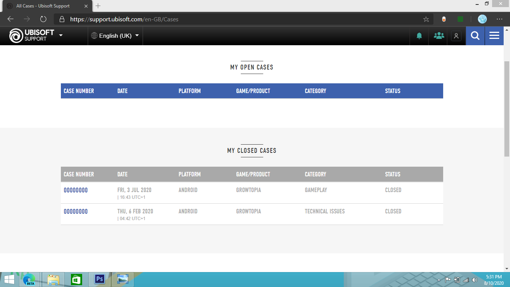Image resolution: width=510 pixels, height=287 pixels.
Task: Click the Case Number header in My Open Cases
Action: [x=79, y=91]
